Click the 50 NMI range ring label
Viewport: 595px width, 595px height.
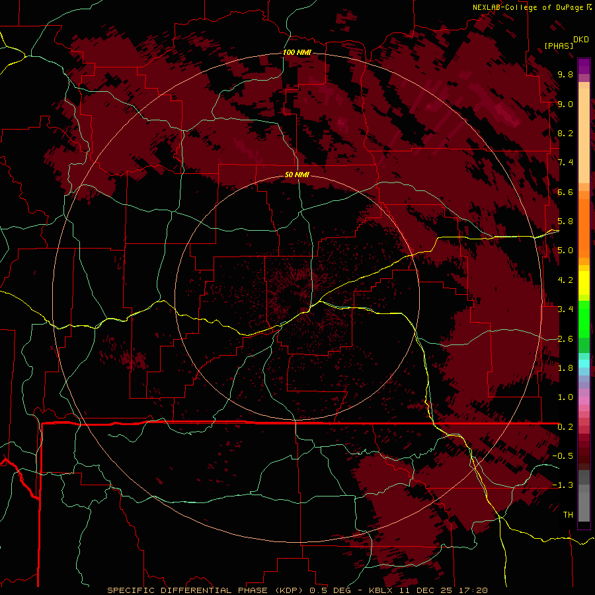[297, 175]
